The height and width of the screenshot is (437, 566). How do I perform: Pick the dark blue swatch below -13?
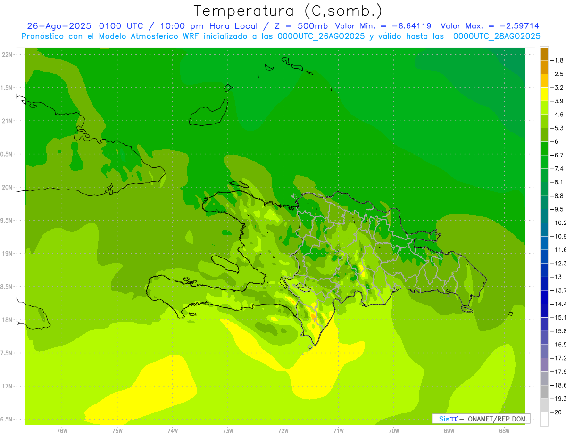coord(544,284)
